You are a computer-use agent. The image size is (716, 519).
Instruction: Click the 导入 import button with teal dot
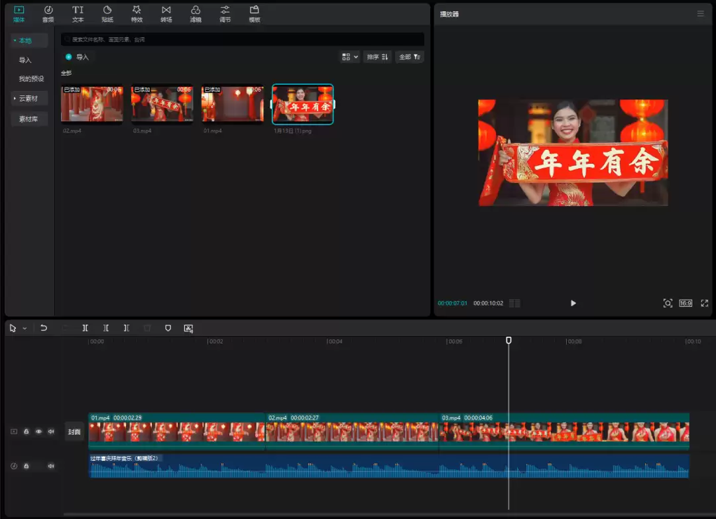[77, 57]
